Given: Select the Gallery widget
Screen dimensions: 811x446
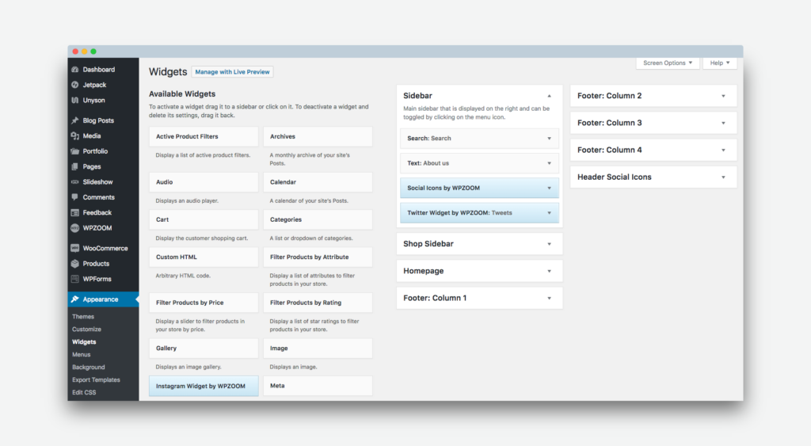Looking at the screenshot, I should (204, 349).
